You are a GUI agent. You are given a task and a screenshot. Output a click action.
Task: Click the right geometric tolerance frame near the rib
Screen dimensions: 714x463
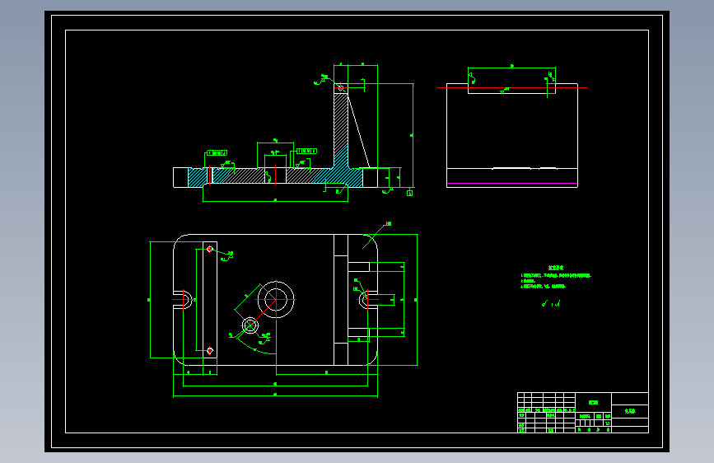point(306,151)
